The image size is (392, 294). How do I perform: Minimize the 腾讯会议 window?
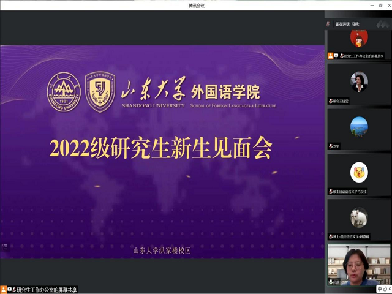click(x=372, y=6)
